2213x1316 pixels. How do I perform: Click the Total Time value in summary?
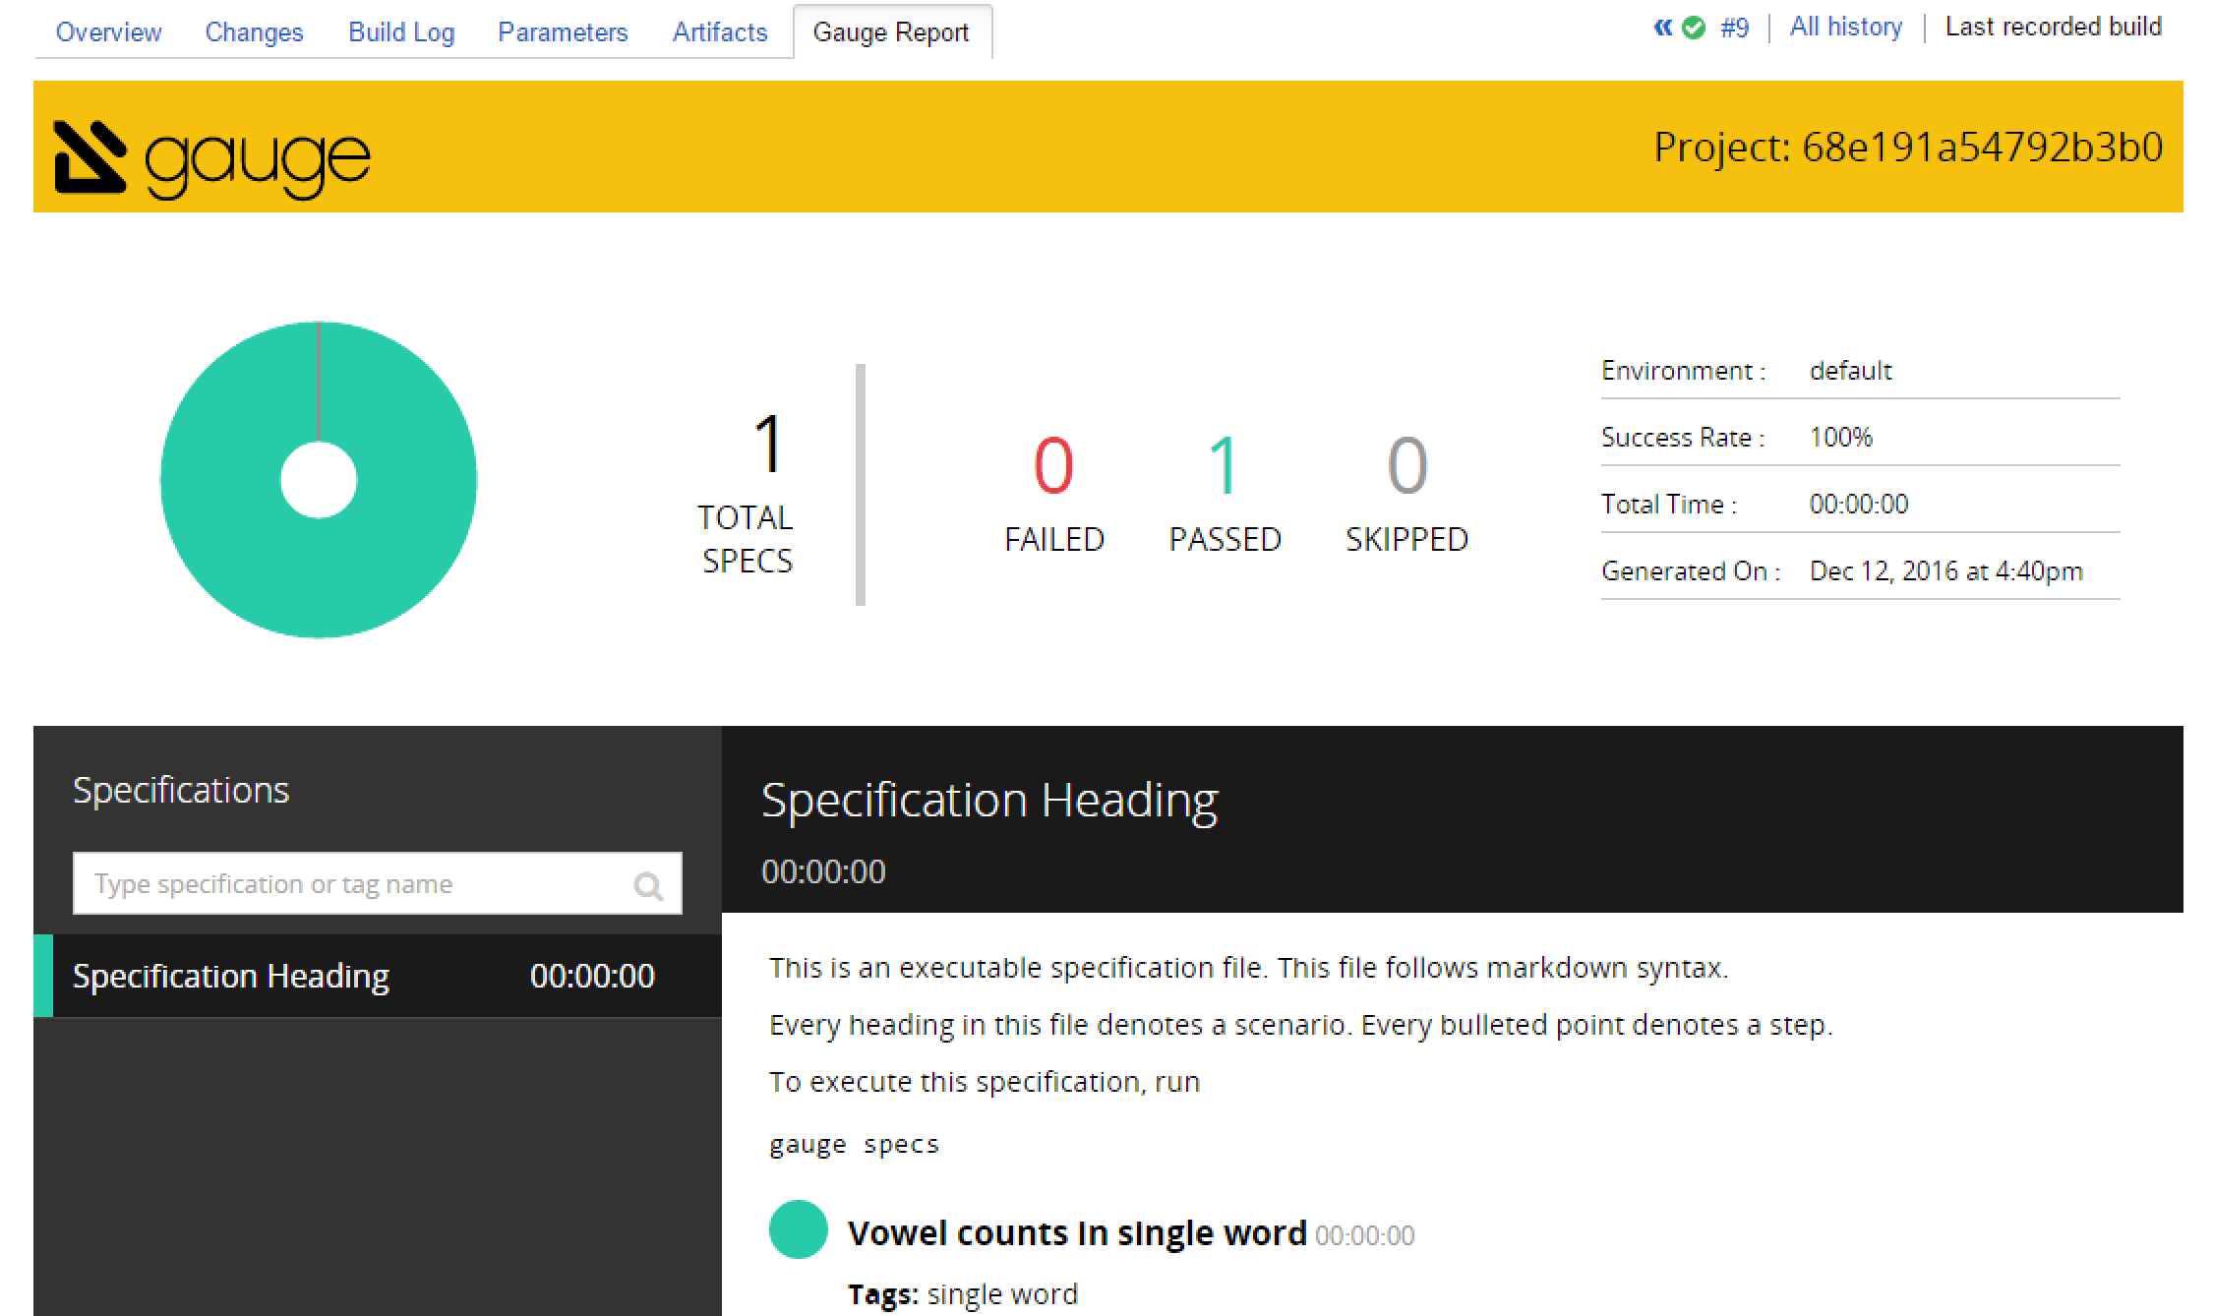[1859, 504]
